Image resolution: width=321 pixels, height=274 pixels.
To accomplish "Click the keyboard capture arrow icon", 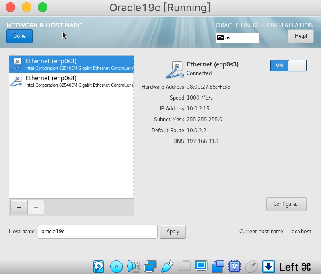I will point(268,266).
